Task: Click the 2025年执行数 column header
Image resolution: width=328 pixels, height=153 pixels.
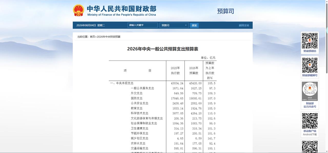Action: pyautogui.click(x=175, y=70)
